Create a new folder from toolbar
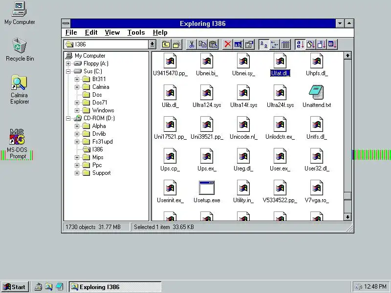The image size is (391, 293). pyautogui.click(x=177, y=44)
